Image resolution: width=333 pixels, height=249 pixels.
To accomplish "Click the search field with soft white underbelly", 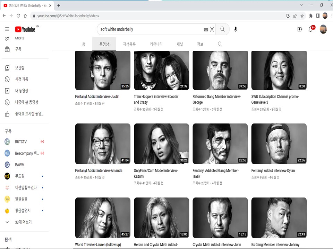I will coord(149,29).
